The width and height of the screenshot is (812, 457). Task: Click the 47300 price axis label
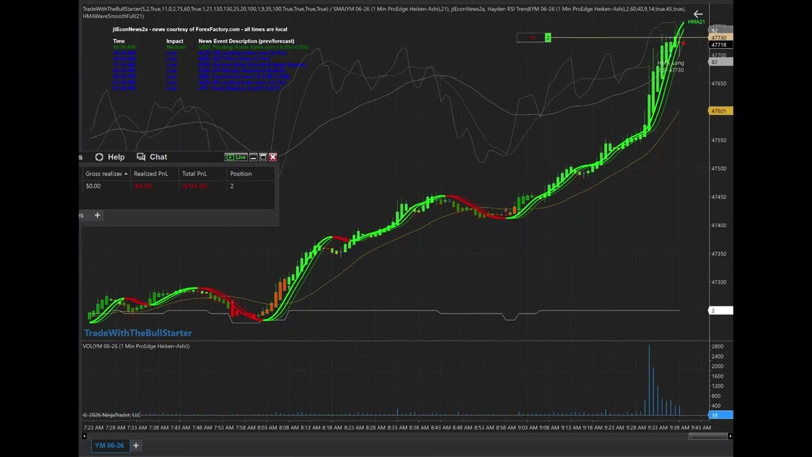pos(719,282)
